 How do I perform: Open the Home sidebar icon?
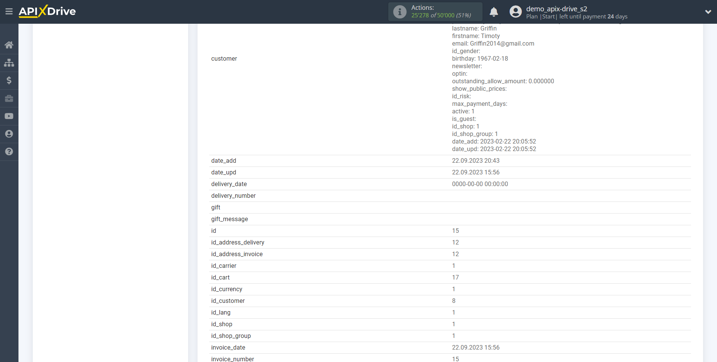[9, 45]
